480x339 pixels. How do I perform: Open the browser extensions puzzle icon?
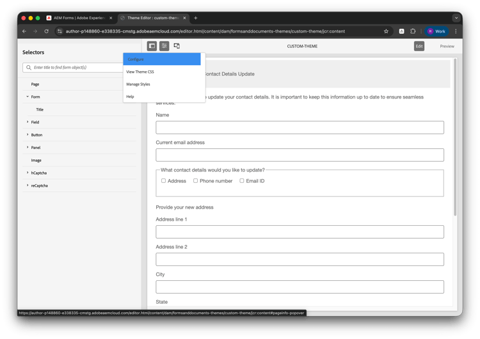(413, 31)
